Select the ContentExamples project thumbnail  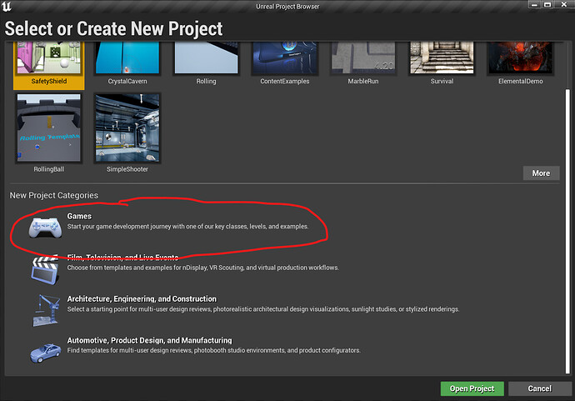[x=285, y=58]
